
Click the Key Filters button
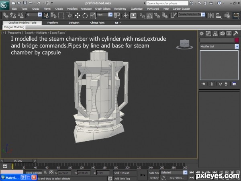(x=177, y=178)
